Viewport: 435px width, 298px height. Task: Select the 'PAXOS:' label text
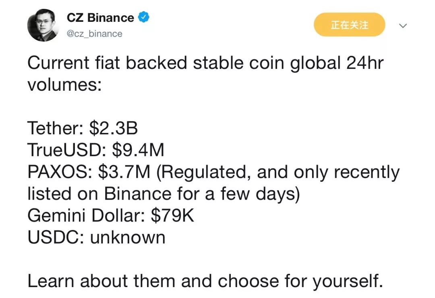click(60, 172)
